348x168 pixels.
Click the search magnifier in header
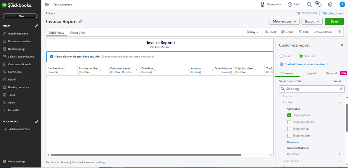coord(309,5)
